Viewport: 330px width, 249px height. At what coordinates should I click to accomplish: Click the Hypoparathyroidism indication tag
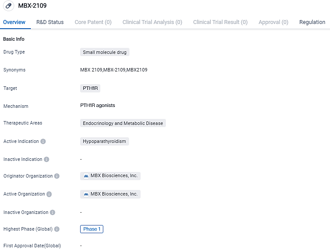tap(104, 141)
